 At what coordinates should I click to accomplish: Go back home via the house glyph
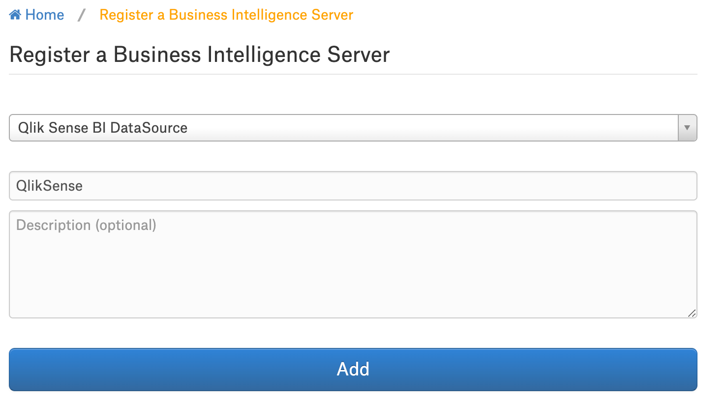click(x=15, y=15)
